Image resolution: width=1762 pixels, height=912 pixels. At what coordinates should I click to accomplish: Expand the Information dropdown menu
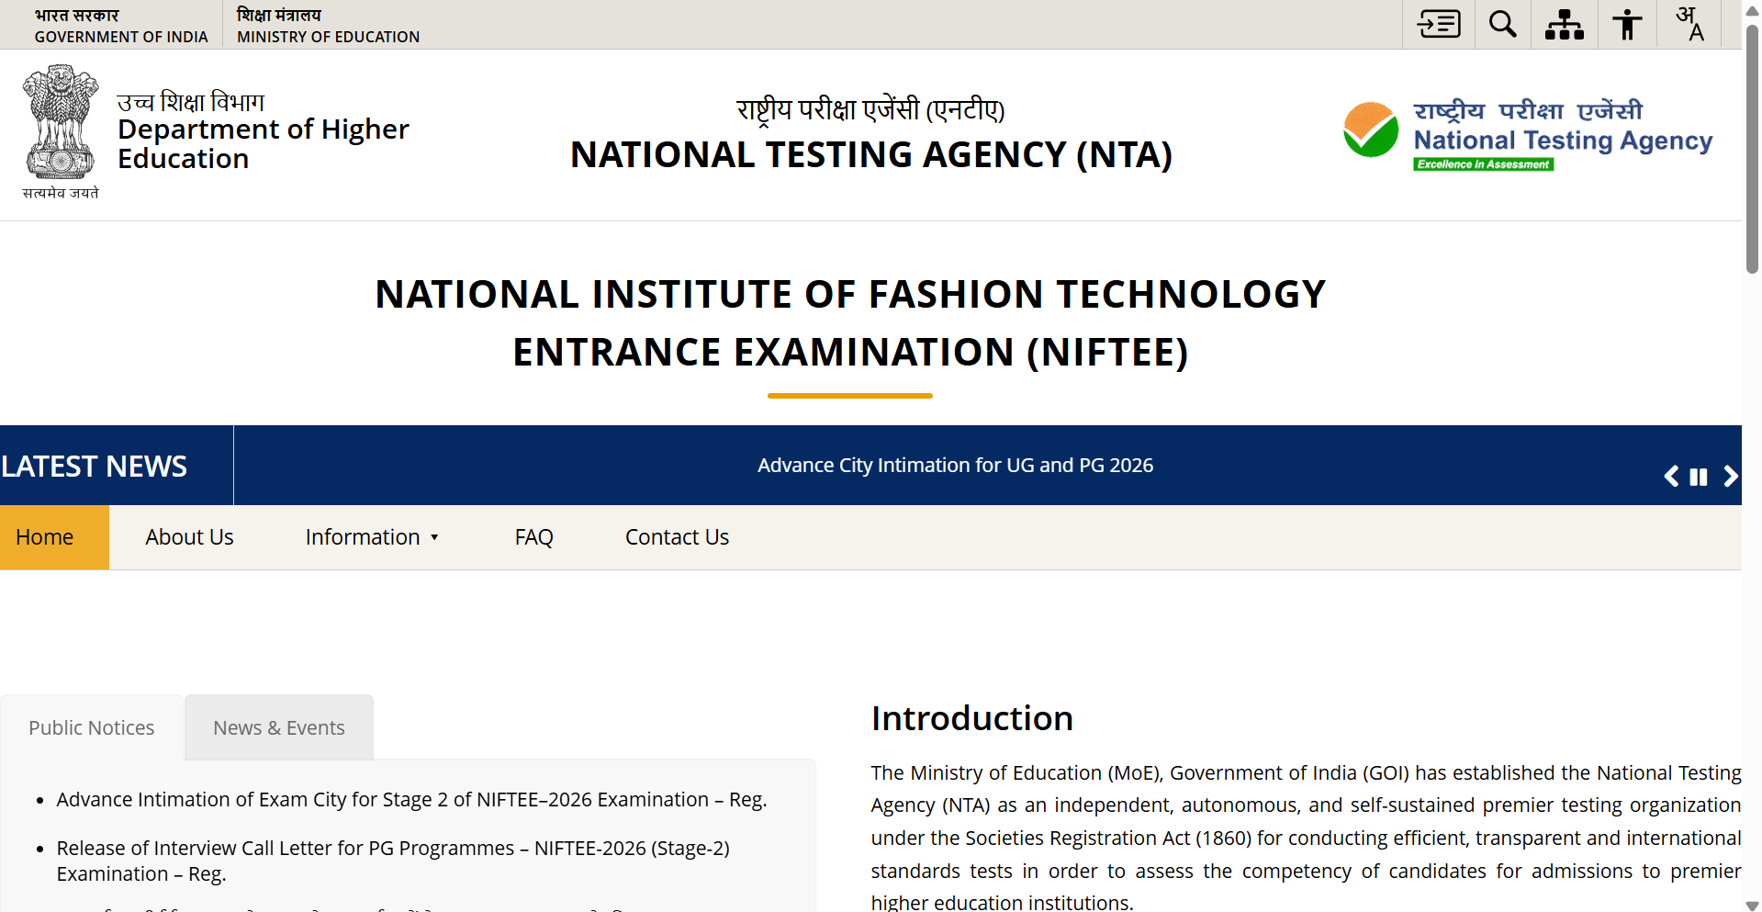click(372, 537)
